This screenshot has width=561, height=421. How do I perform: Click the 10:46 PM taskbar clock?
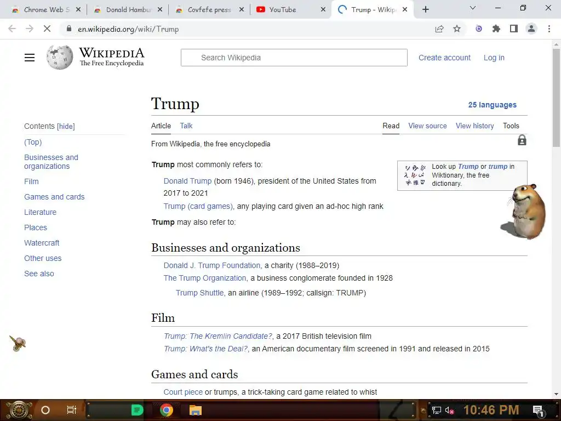click(491, 410)
